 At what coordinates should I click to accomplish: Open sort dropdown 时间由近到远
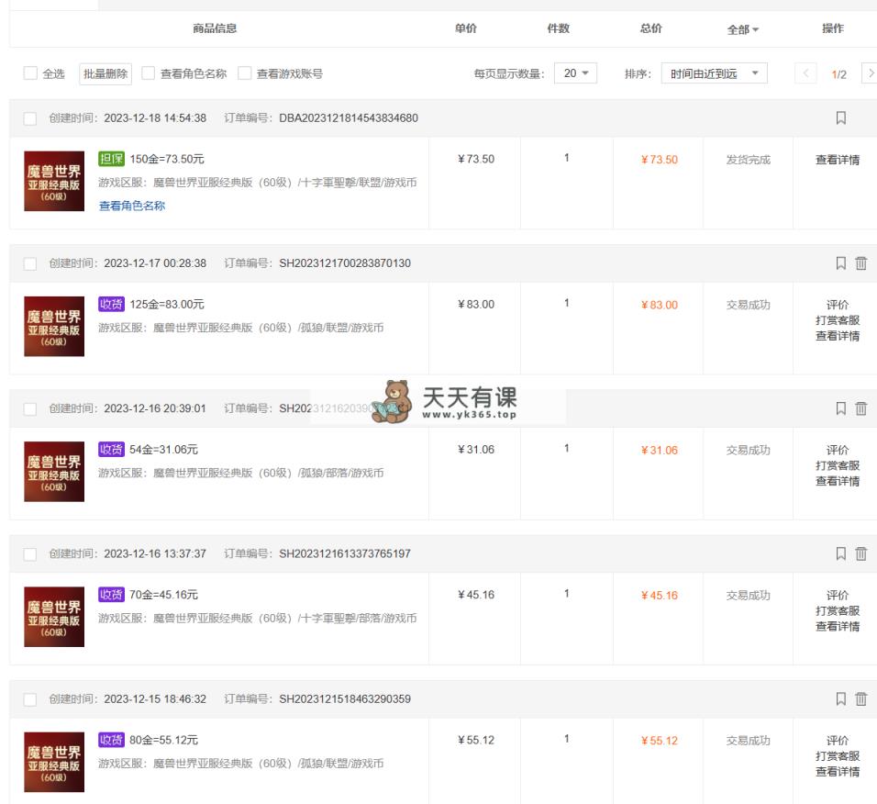(x=715, y=73)
